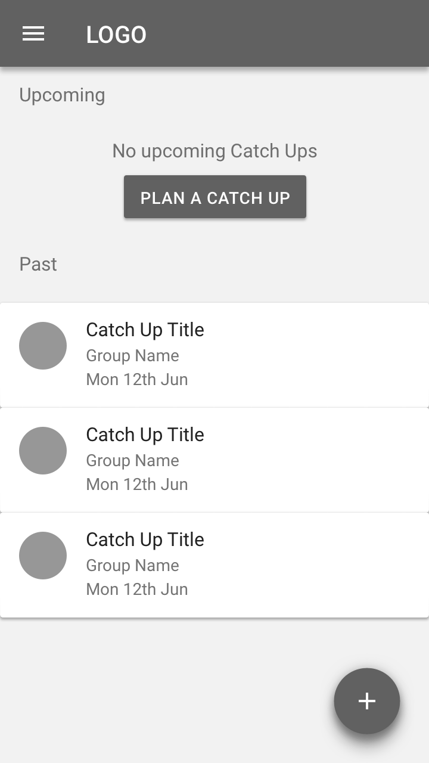Click Group Name in the third past card
Screen dimensions: 429x763
[x=132, y=566]
